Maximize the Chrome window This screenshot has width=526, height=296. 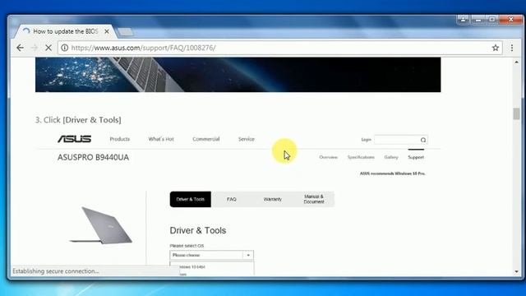(x=492, y=20)
